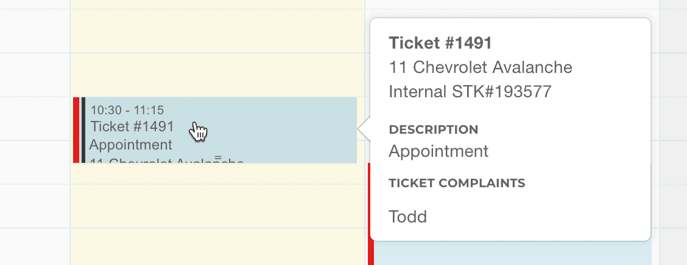Image resolution: width=687 pixels, height=265 pixels.
Task: Click the "Todd" complaint entry
Action: (x=407, y=216)
